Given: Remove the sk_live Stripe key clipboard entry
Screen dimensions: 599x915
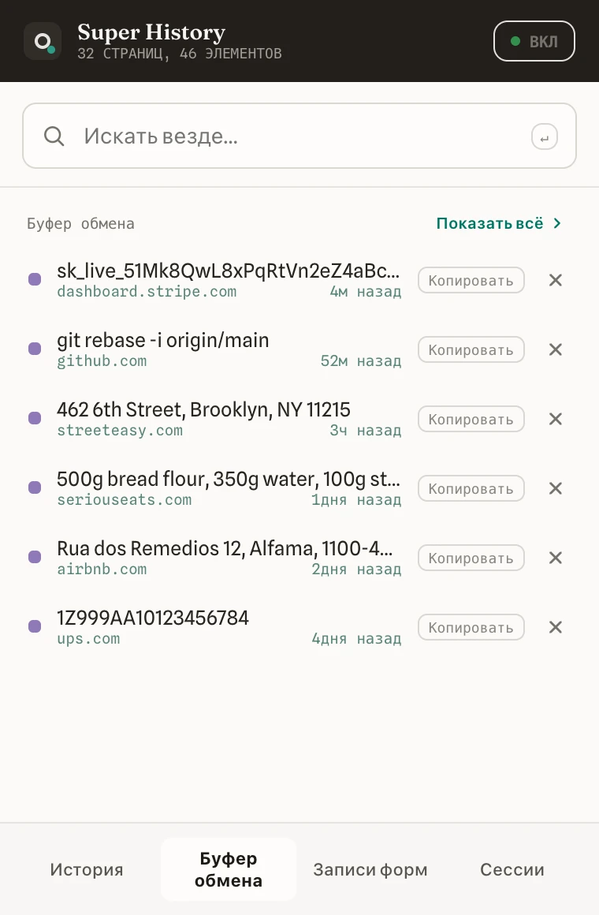Looking at the screenshot, I should point(555,280).
